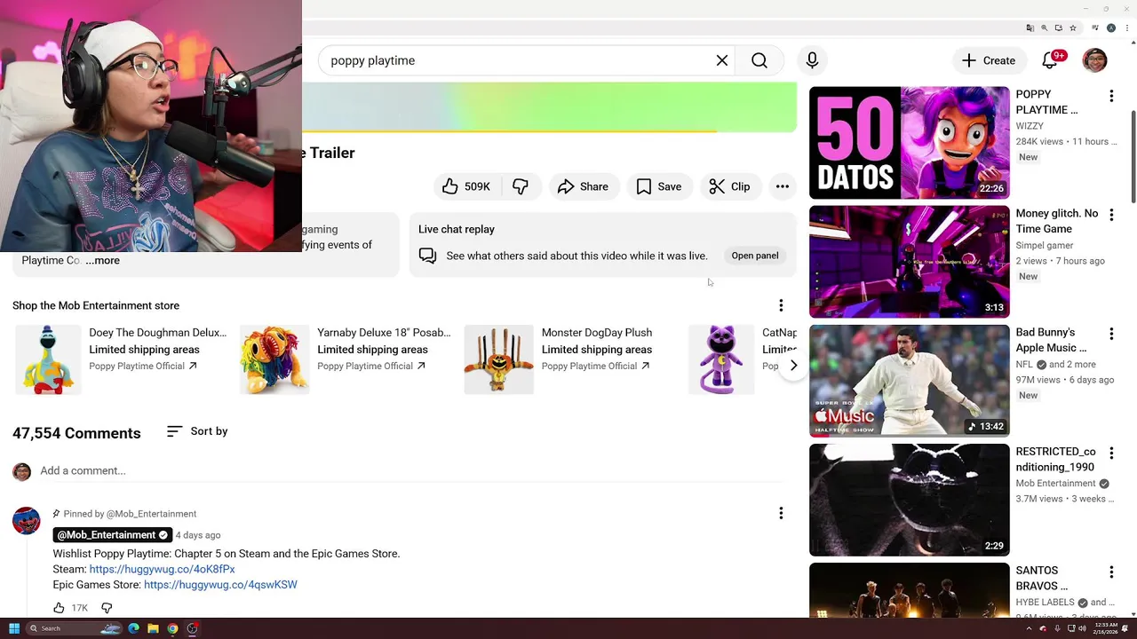The image size is (1137, 639).
Task: Open the RESTRICTED_conditioning_1990 video thumbnail
Action: pyautogui.click(x=910, y=500)
